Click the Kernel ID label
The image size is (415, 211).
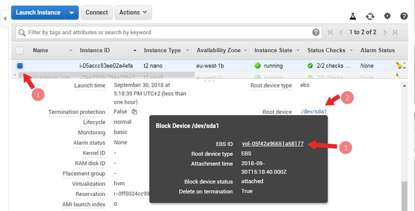94,153
